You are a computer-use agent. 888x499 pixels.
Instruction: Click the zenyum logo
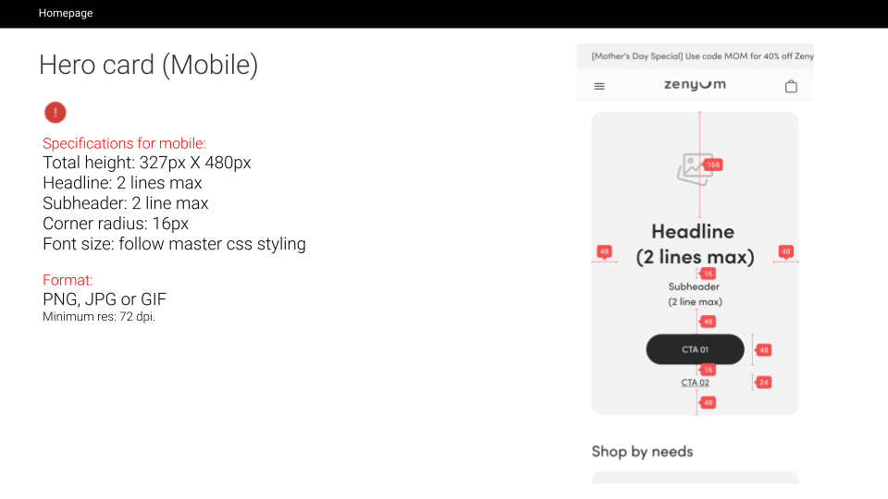tap(695, 85)
